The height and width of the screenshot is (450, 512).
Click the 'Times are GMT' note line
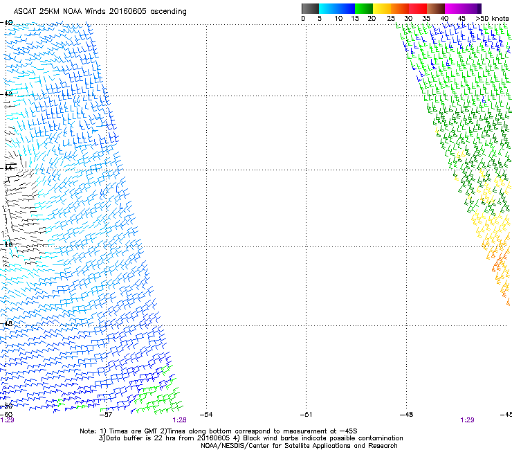219,431
